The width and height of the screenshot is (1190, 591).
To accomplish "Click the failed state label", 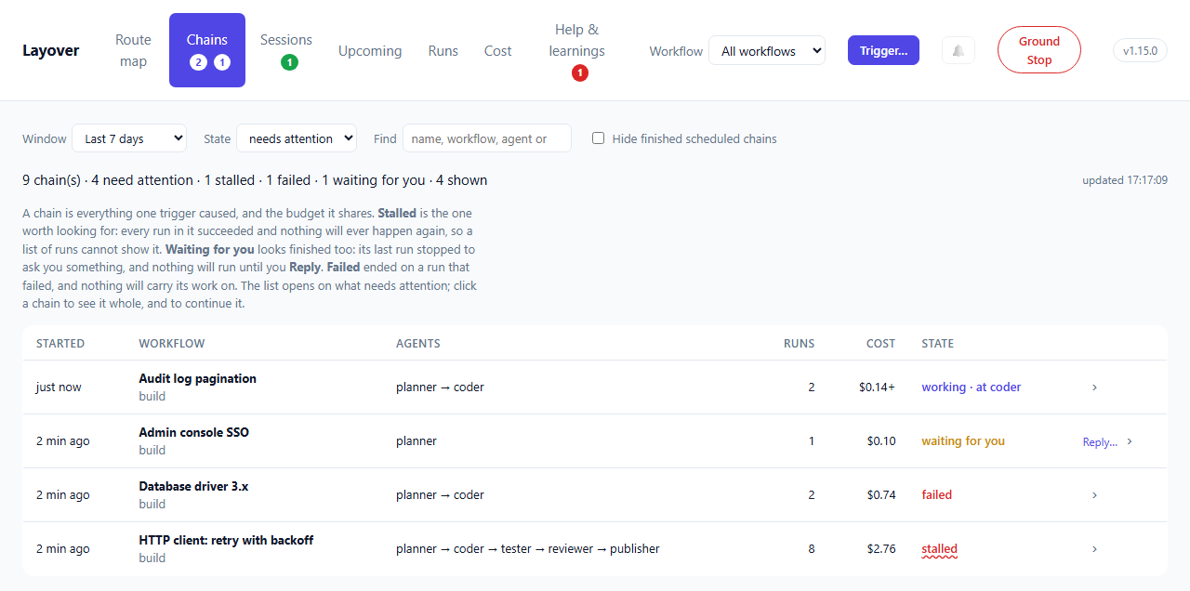I will point(937,495).
